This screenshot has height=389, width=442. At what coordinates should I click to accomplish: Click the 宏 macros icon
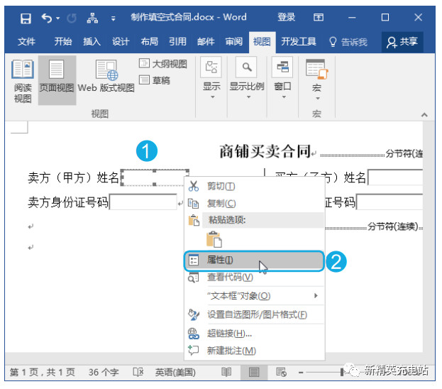317,69
